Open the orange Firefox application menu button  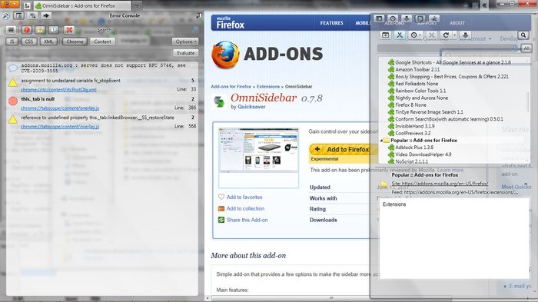pos(9,4)
